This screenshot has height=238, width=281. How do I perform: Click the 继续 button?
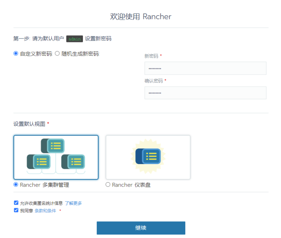[141, 228]
